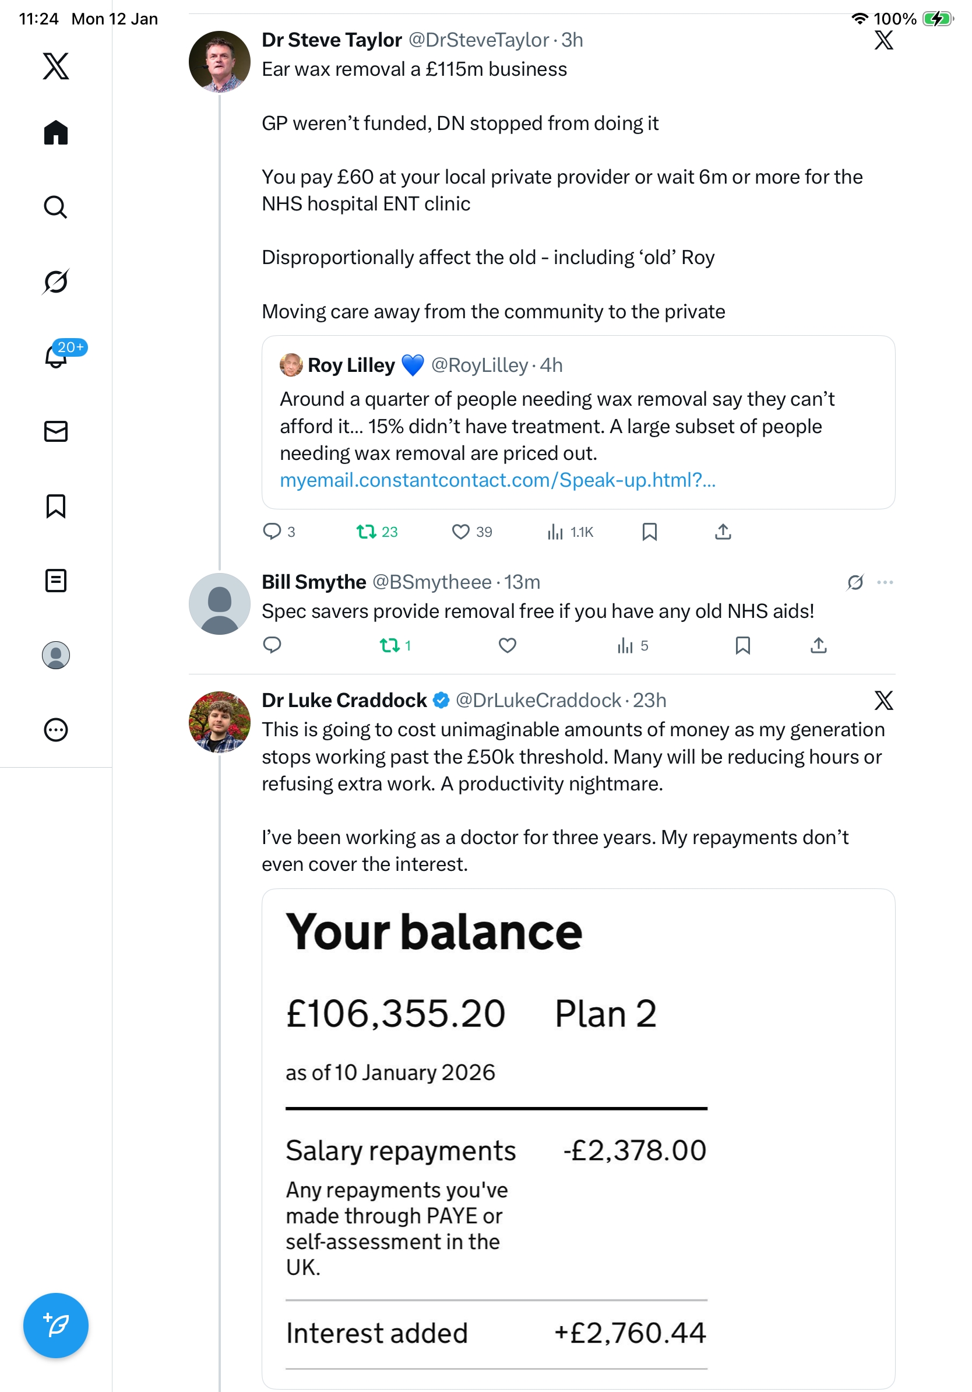Open Home from the sidebar

56,132
